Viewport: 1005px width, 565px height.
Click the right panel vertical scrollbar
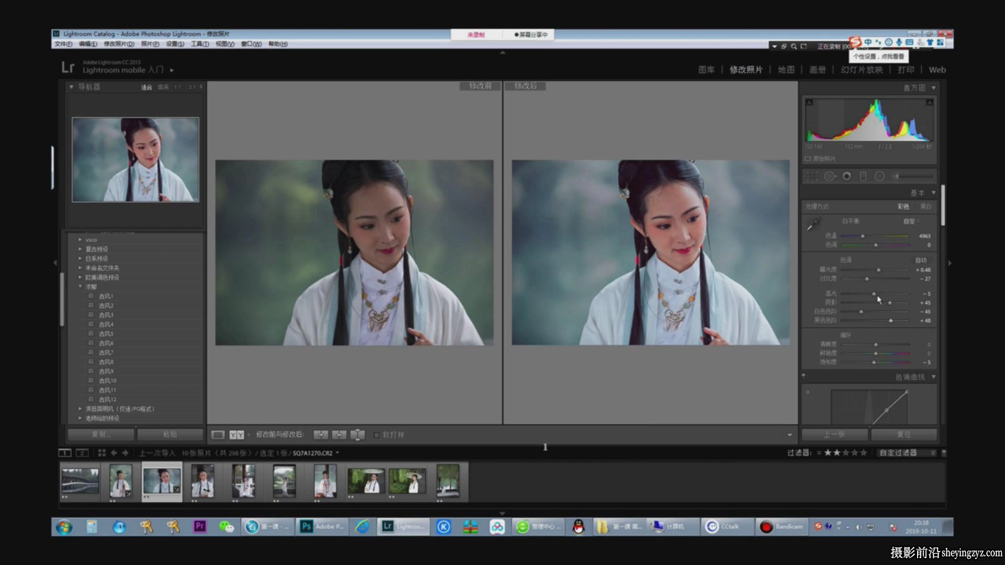click(943, 205)
